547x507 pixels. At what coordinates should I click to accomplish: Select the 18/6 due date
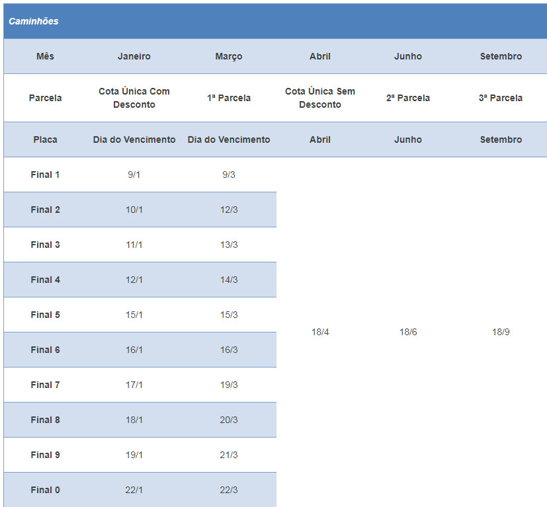pyautogui.click(x=408, y=332)
